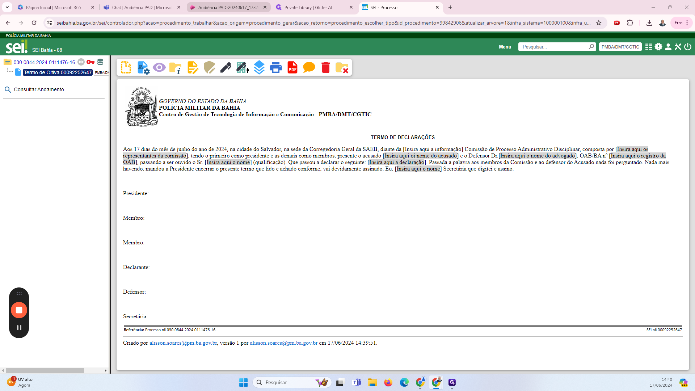Click the SEI logo
695x391 pixels.
pyautogui.click(x=17, y=46)
